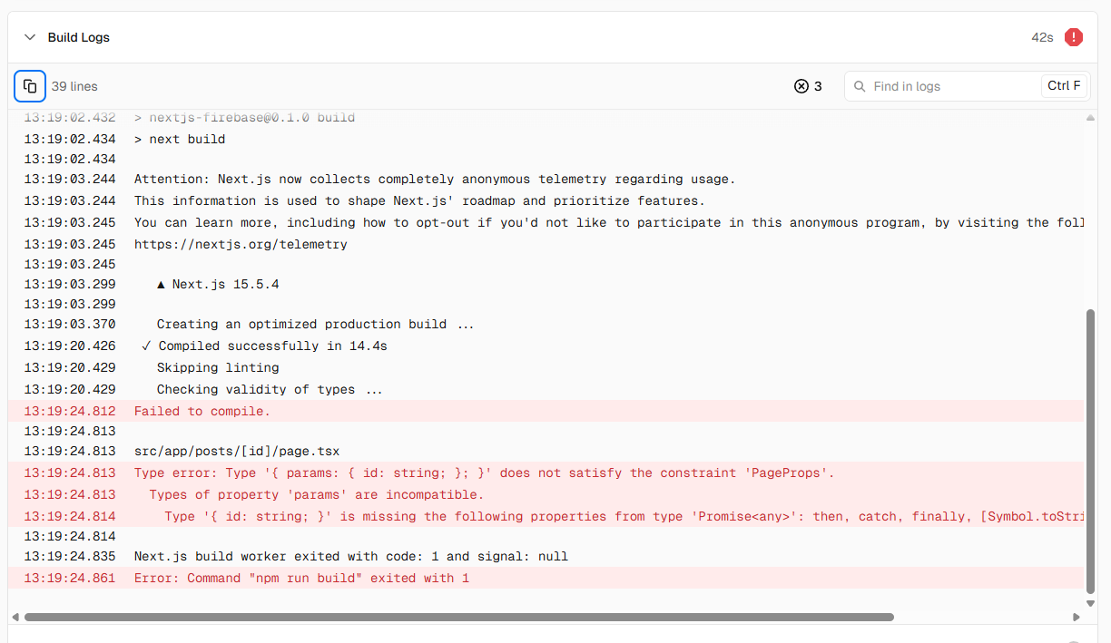
Task: Click the horizontal scrollbar right arrow
Action: click(x=1077, y=617)
